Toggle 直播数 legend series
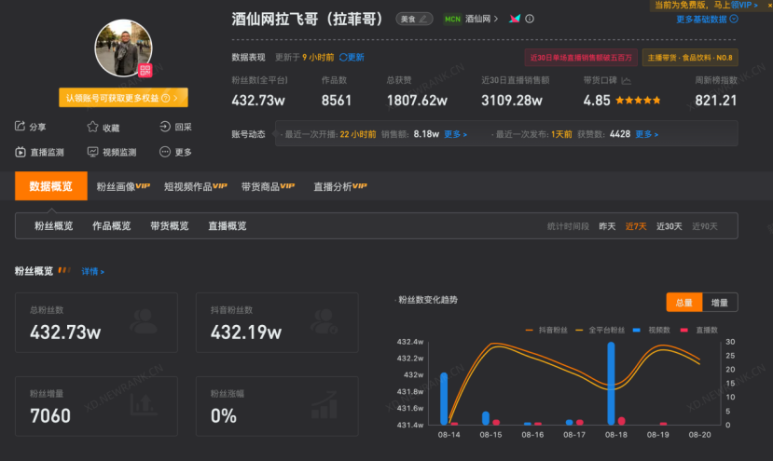The width and height of the screenshot is (773, 461). point(699,330)
